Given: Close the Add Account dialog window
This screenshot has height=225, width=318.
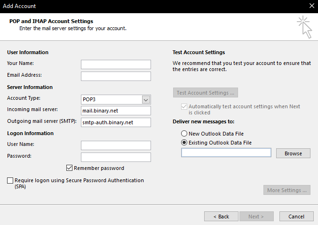Looking at the screenshot, I should tap(311, 6).
